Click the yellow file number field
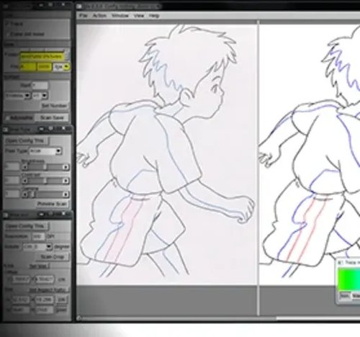The width and height of the screenshot is (360, 337). pyautogui.click(x=44, y=66)
